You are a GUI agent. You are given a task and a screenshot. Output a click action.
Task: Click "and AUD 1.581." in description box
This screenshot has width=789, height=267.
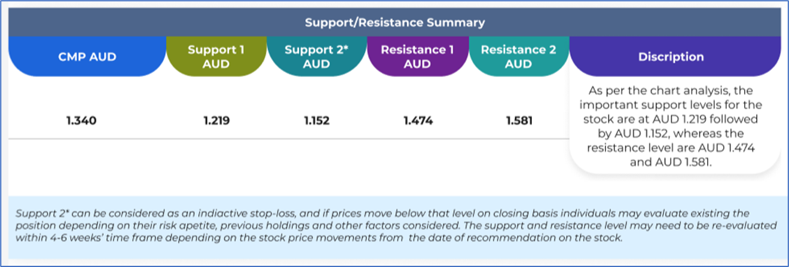point(671,162)
